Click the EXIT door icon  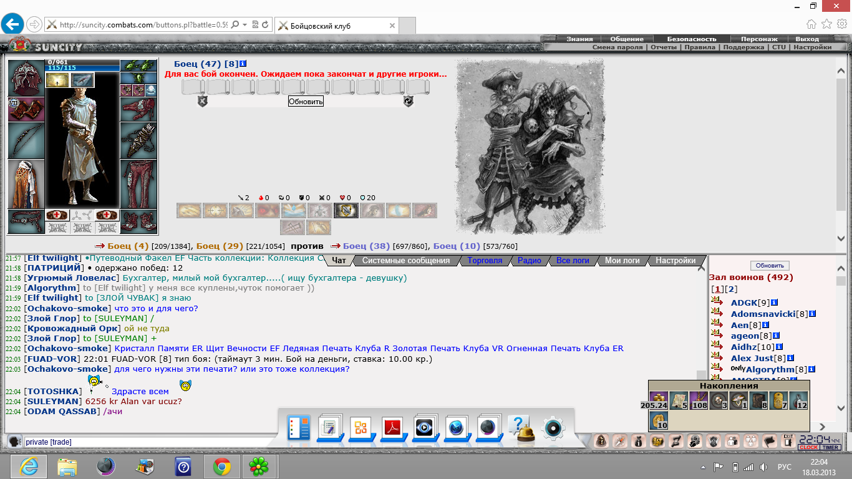(788, 442)
